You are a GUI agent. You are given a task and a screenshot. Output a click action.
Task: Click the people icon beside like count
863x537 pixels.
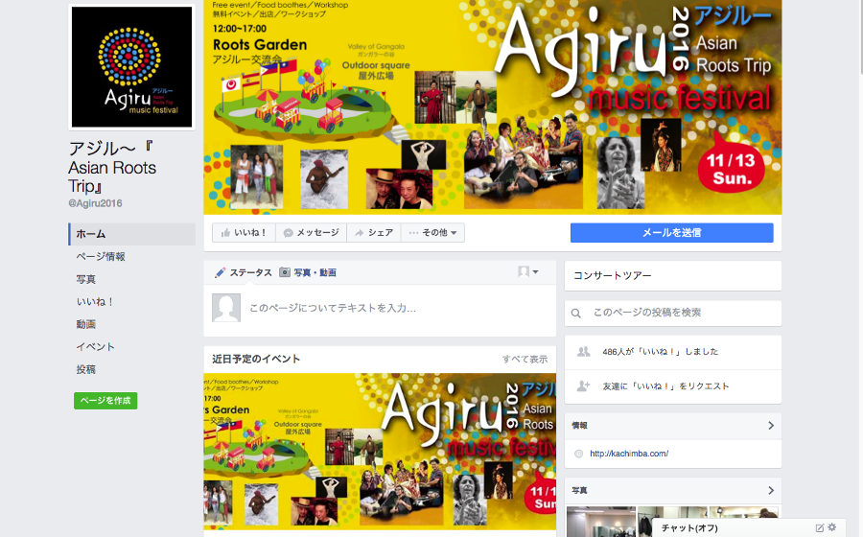583,352
